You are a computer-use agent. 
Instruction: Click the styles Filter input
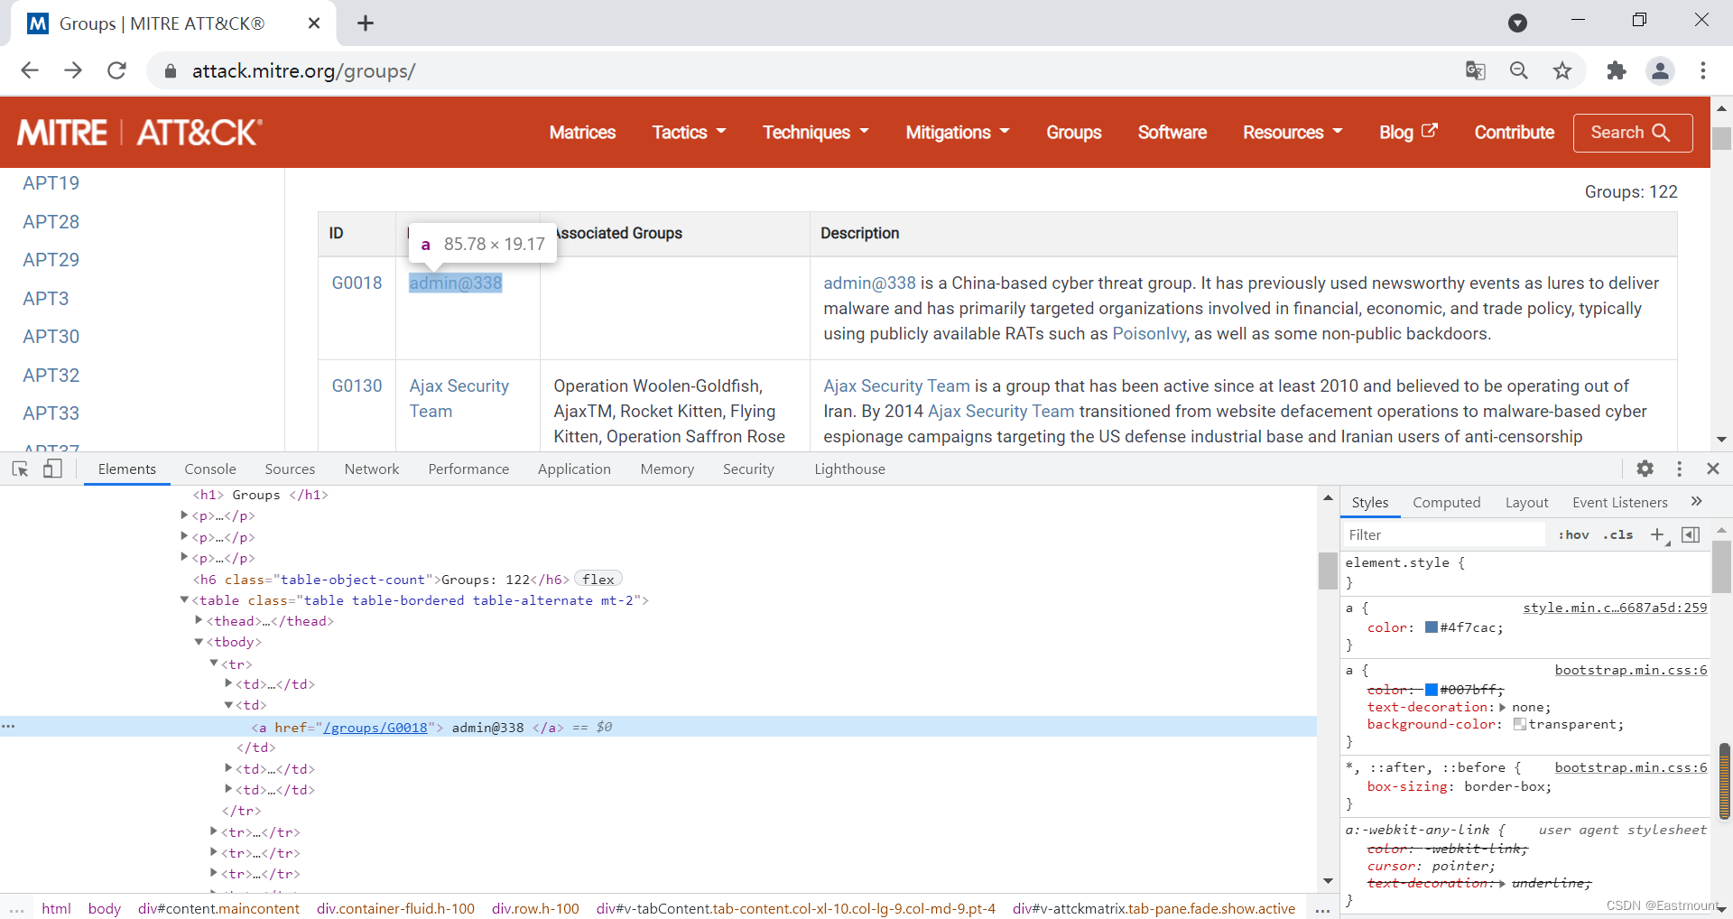[x=1444, y=534]
